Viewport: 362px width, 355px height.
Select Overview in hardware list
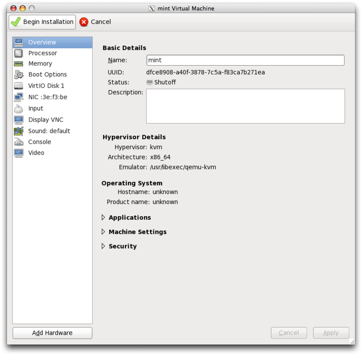[52, 43]
